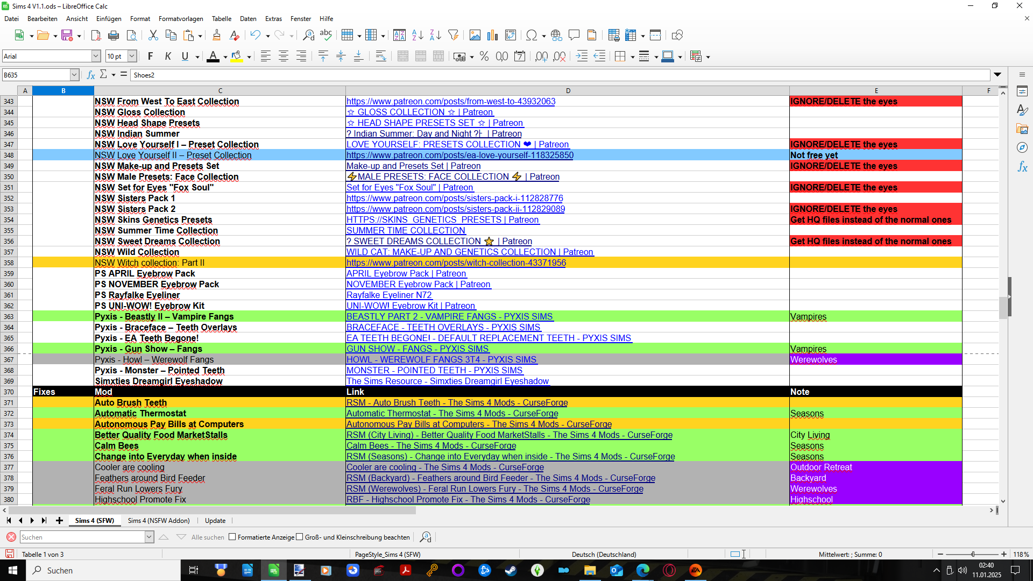Click the Copy icon
Viewport: 1033px width, 581px height.
click(x=171, y=36)
